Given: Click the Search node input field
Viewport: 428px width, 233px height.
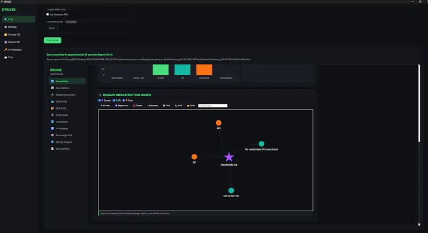Looking at the screenshot, I should click(x=212, y=106).
